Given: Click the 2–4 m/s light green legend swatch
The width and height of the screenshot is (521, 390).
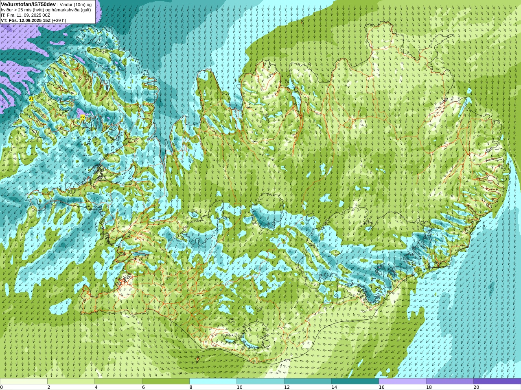Looking at the screenshot, I should coord(71,381).
